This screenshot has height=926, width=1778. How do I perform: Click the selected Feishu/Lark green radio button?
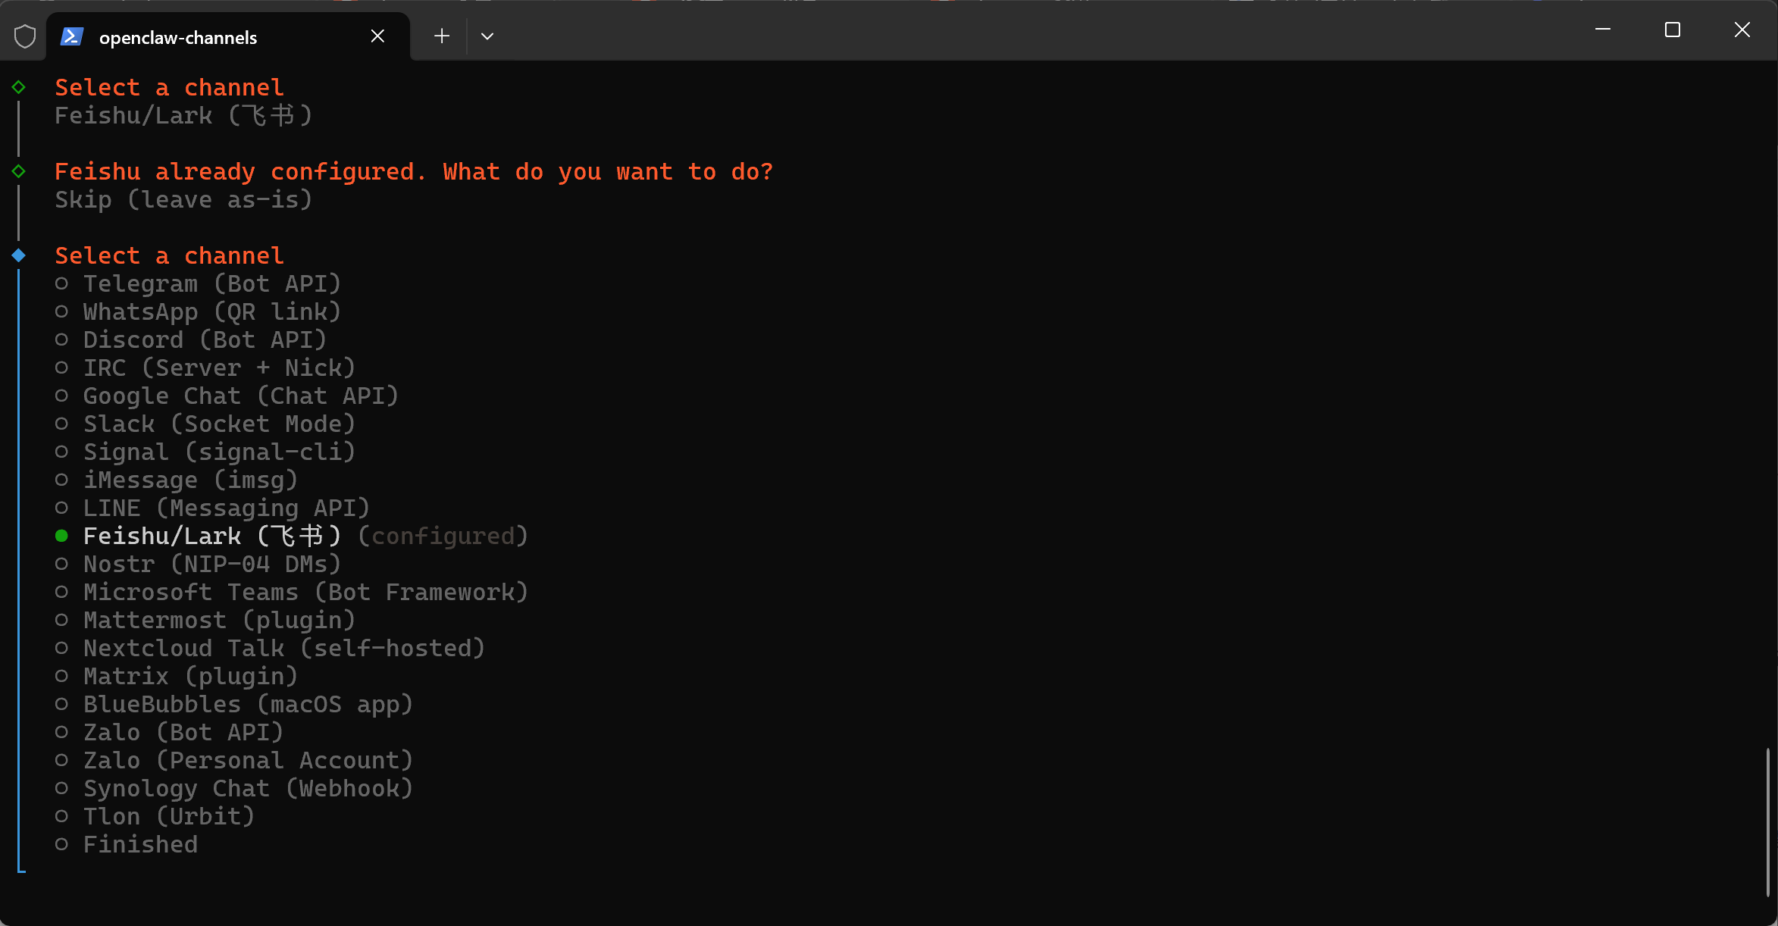pos(61,536)
